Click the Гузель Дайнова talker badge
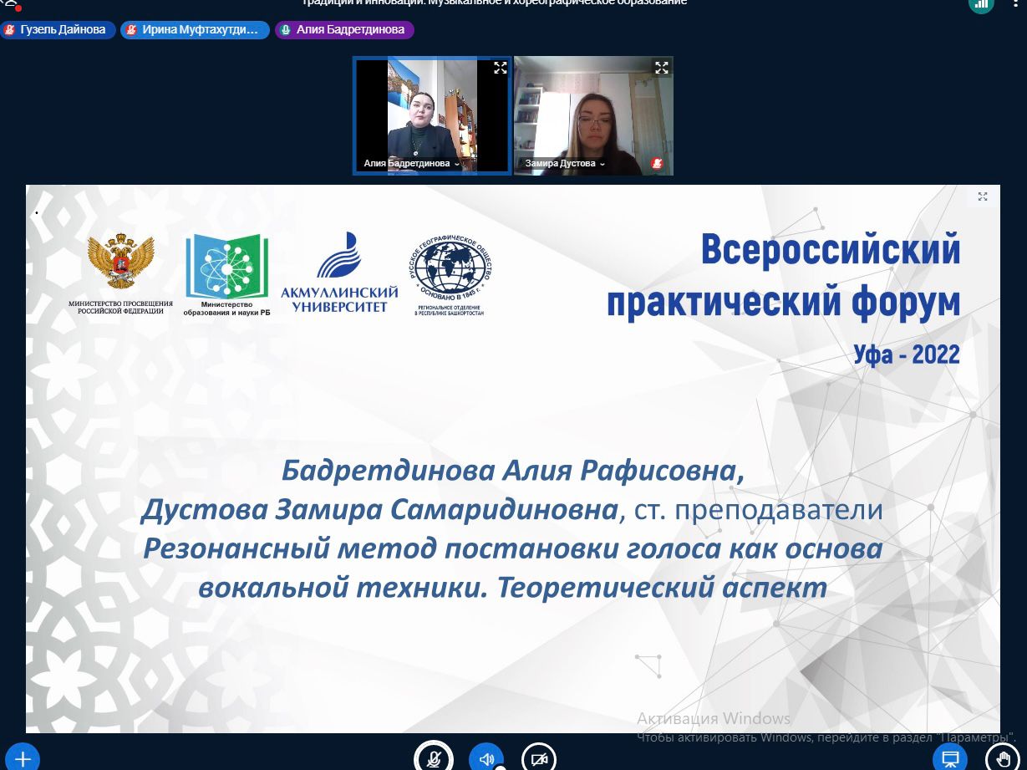Image resolution: width=1027 pixels, height=770 pixels. pos(57,30)
